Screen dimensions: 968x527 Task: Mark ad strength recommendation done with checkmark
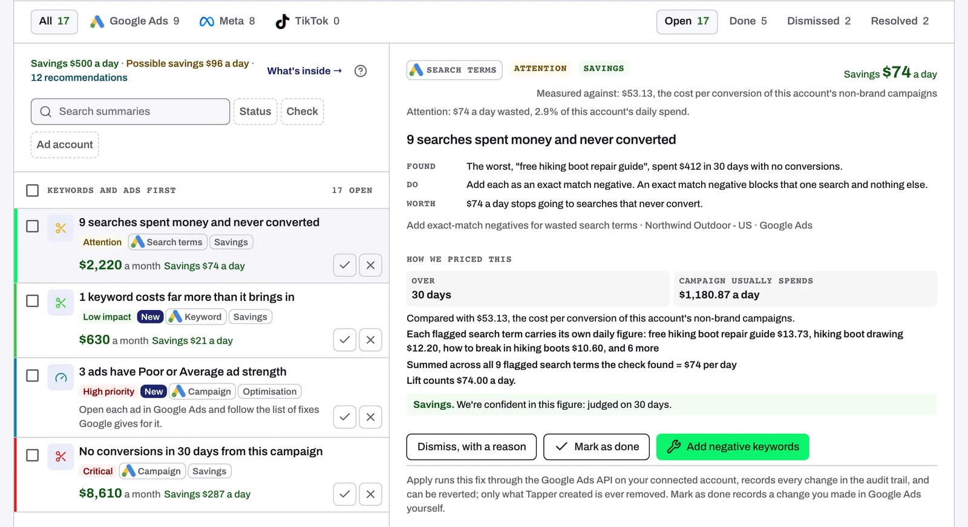coord(345,417)
